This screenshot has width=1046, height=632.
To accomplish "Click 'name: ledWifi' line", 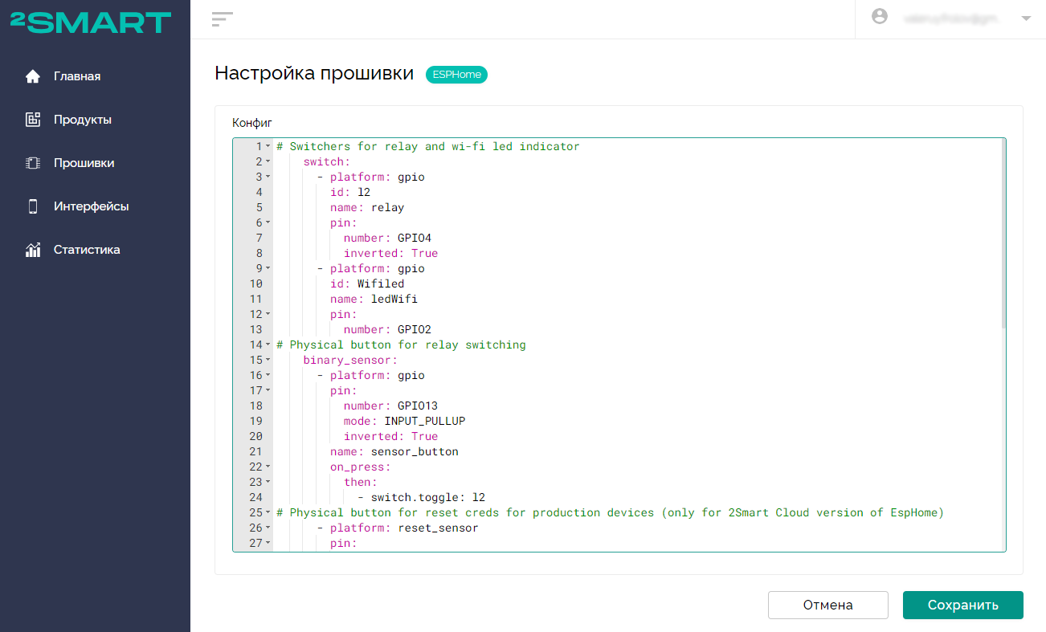I will coord(374,300).
